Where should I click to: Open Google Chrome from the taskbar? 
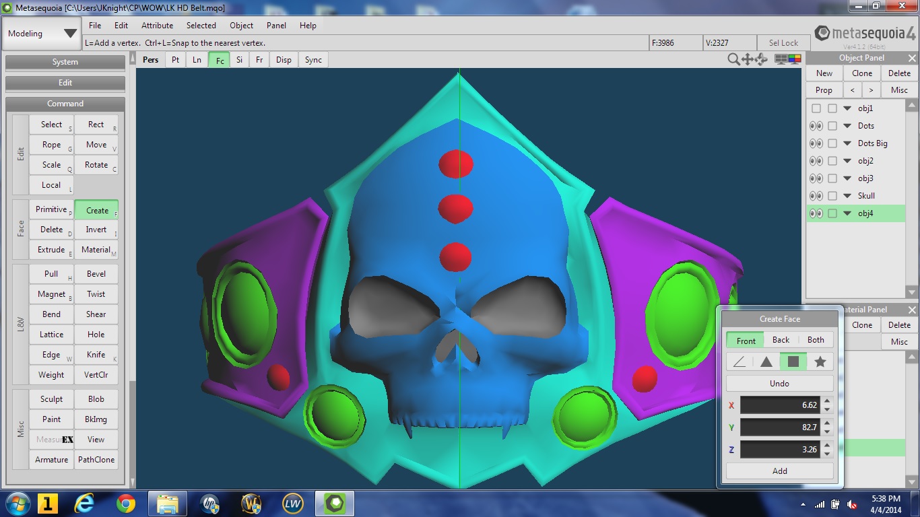tap(125, 504)
